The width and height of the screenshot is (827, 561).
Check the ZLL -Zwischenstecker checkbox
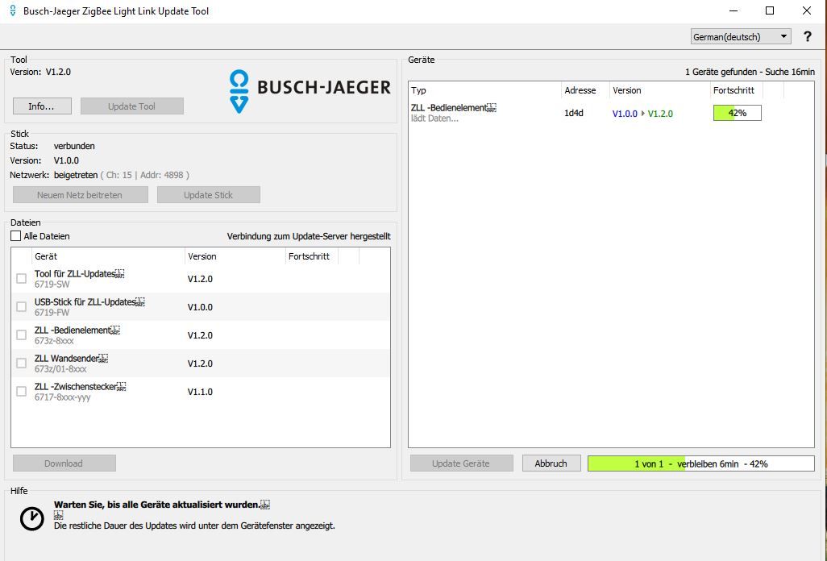pyautogui.click(x=21, y=391)
